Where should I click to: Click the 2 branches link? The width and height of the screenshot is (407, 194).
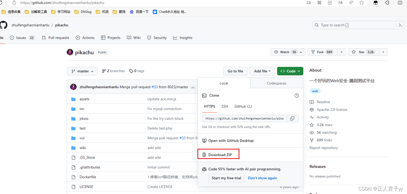tap(113, 71)
